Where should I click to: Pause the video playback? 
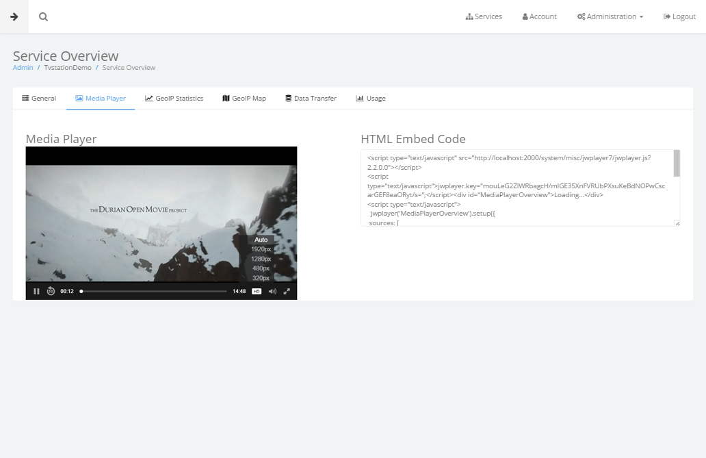[36, 291]
